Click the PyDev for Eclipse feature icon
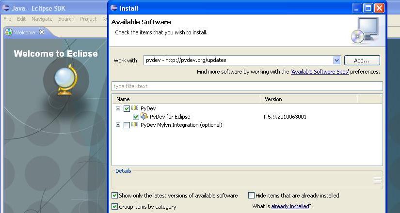Image resolution: width=400 pixels, height=213 pixels. [x=144, y=117]
